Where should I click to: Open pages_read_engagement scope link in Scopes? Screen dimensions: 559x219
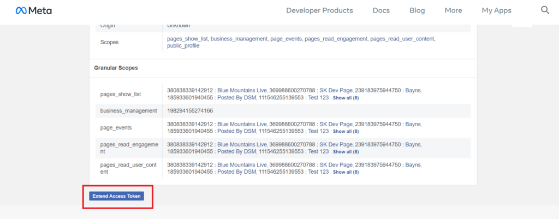[336, 39]
